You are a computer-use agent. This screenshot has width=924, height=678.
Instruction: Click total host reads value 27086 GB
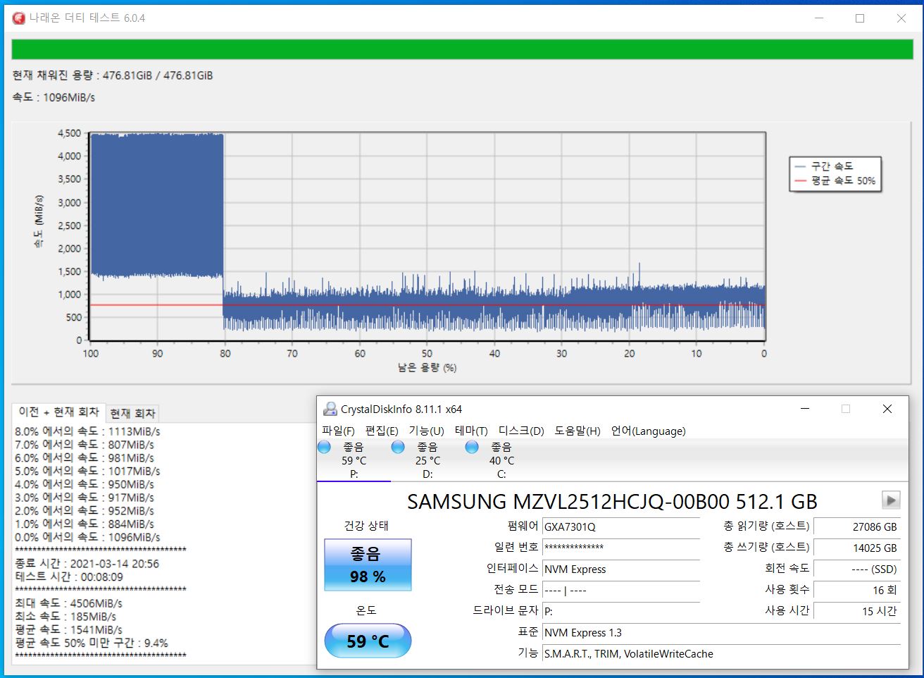(857, 527)
